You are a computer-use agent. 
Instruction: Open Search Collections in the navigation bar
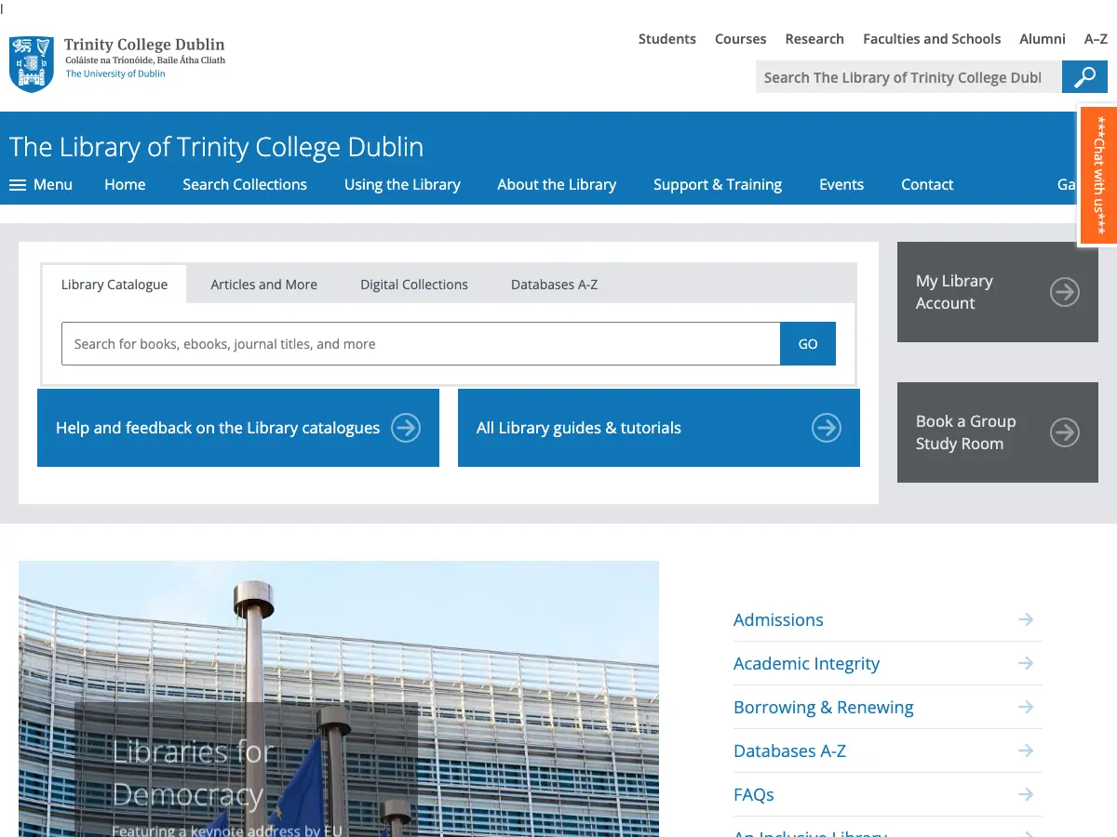click(245, 184)
